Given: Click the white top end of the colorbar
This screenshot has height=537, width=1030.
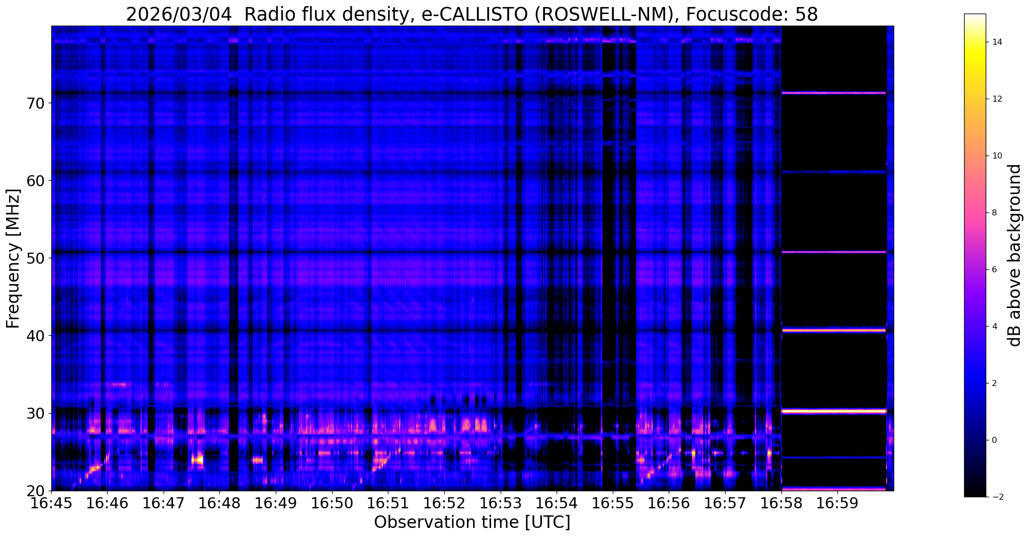Looking at the screenshot, I should [x=975, y=17].
